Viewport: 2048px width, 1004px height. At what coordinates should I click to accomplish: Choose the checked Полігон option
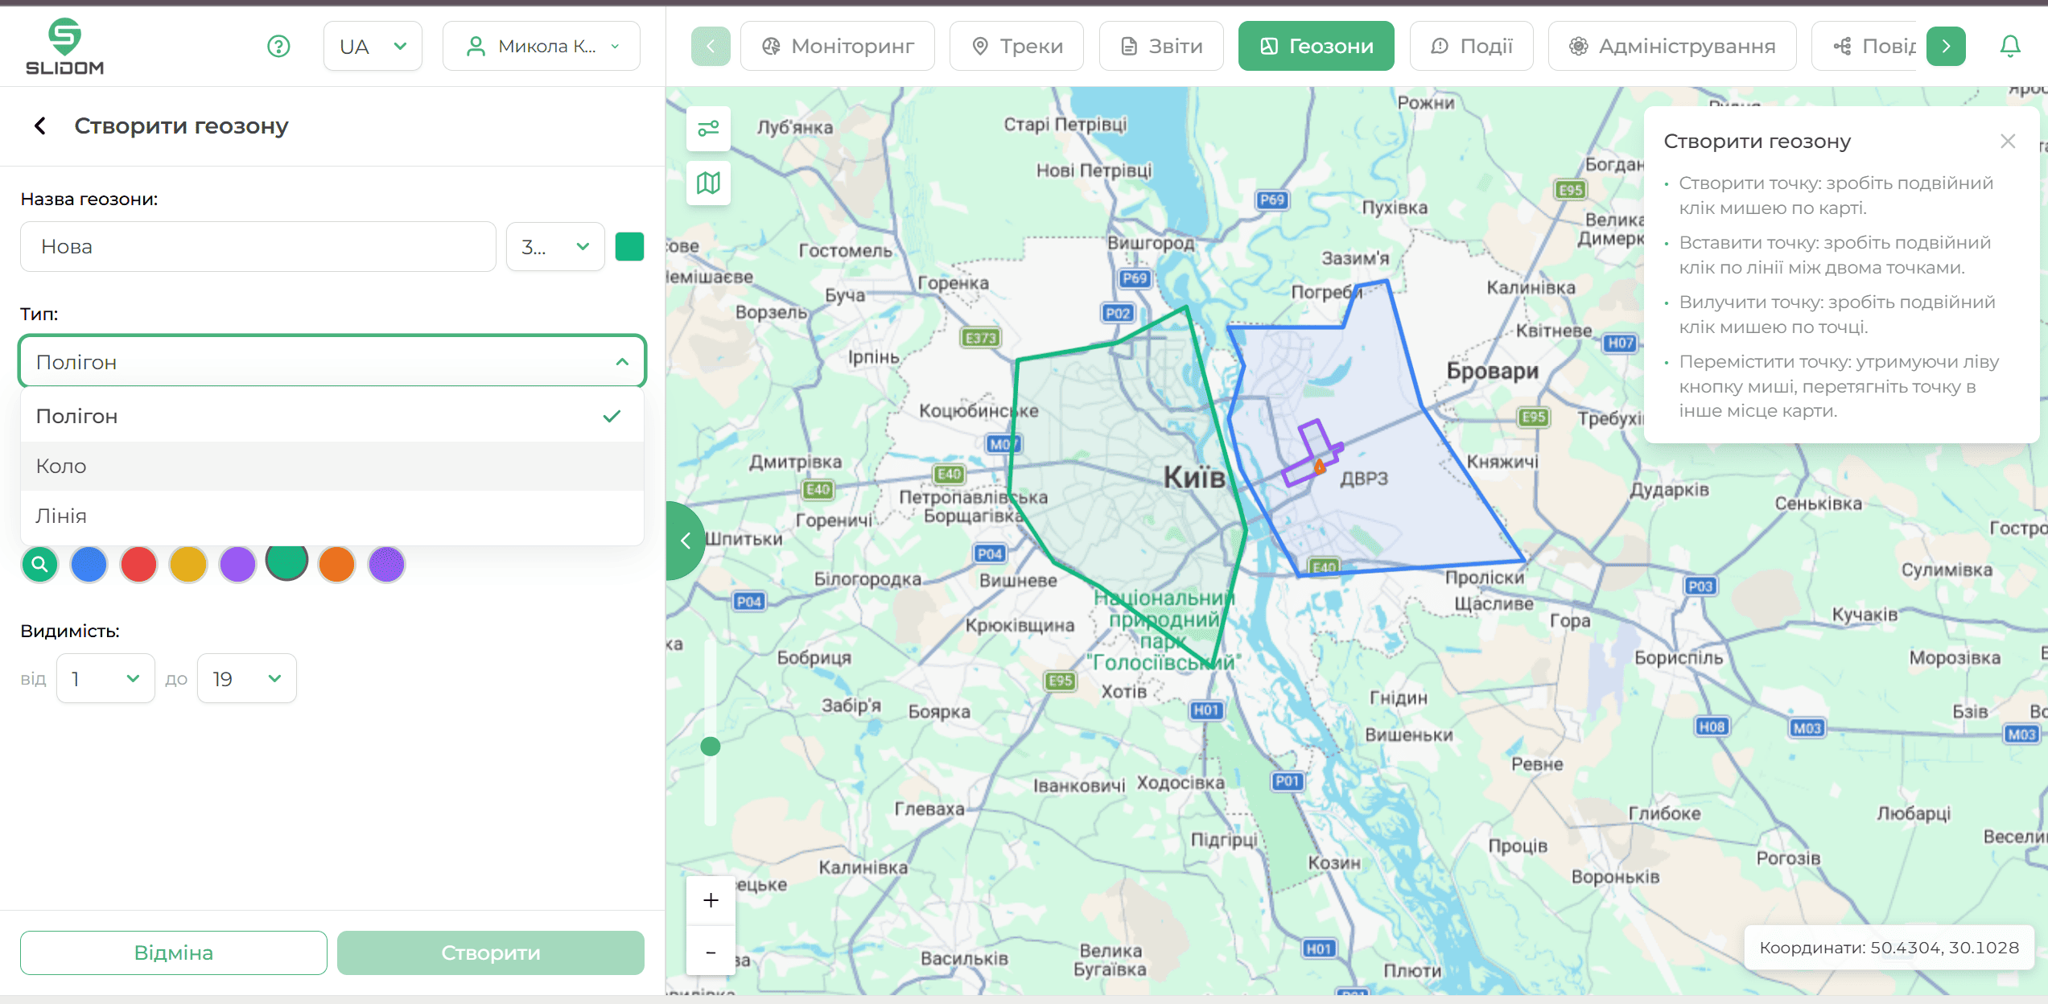pyautogui.click(x=332, y=416)
